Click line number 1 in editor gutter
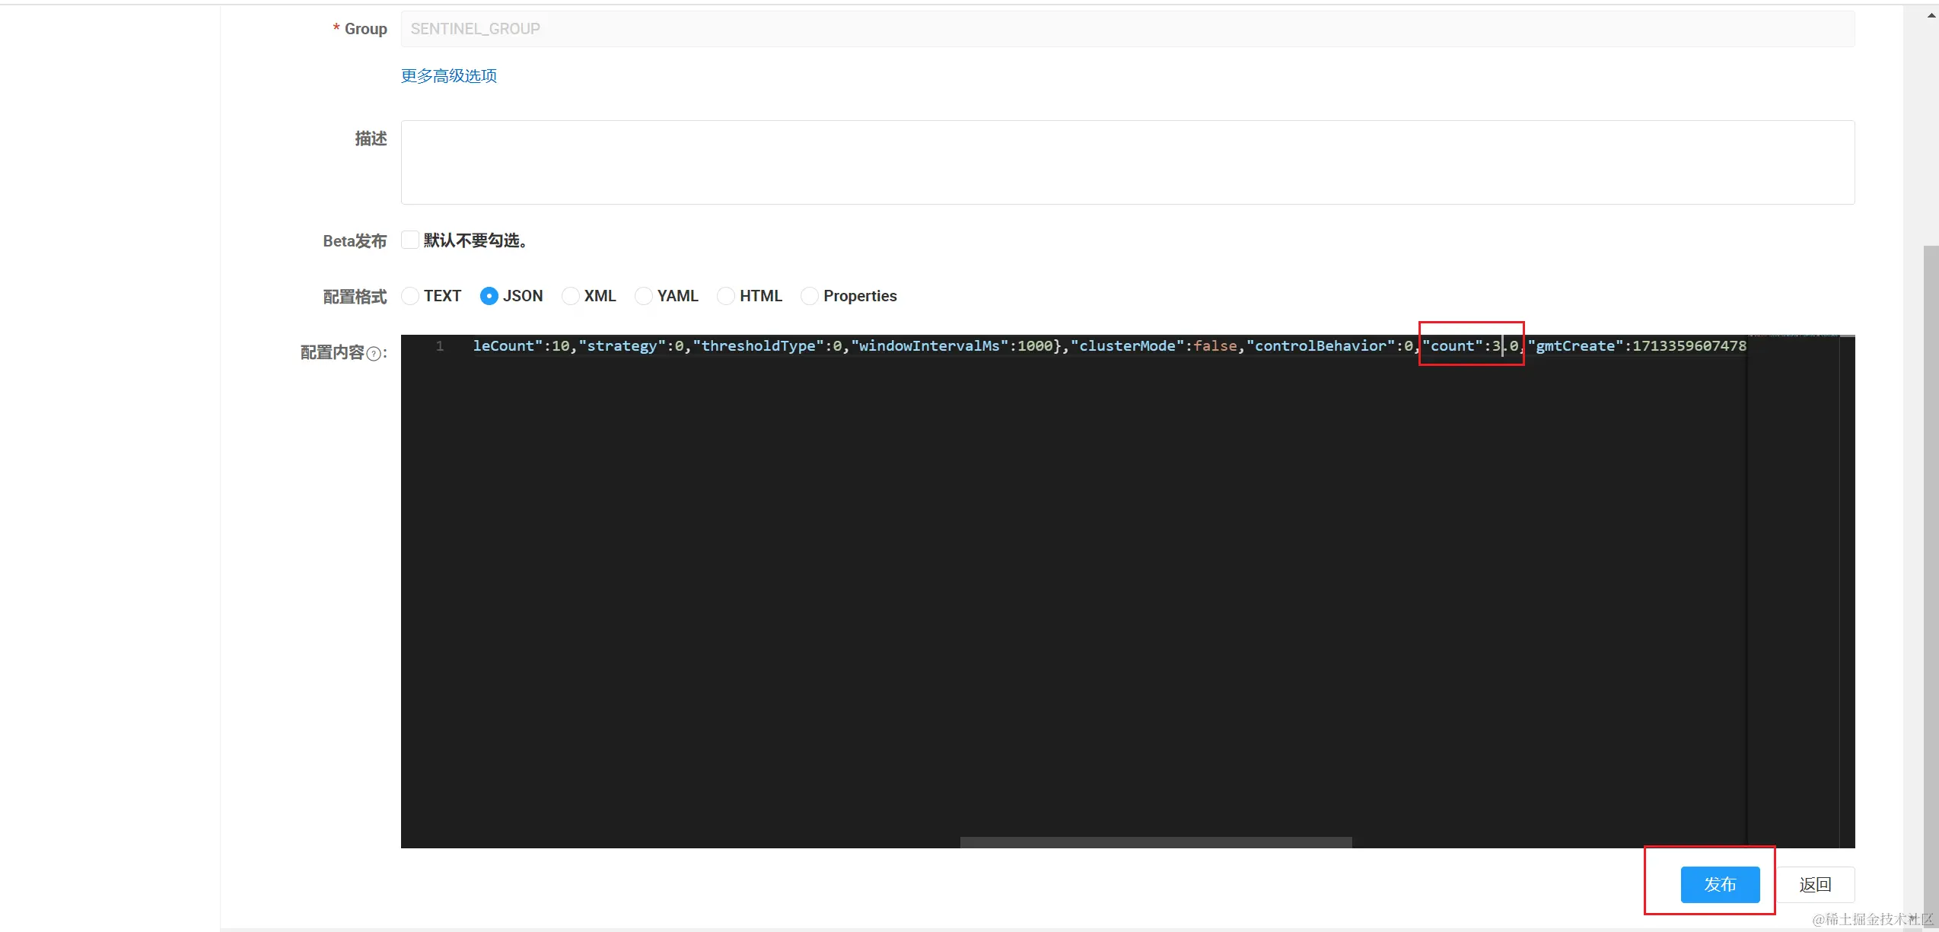Viewport: 1939px width, 932px height. 440,346
